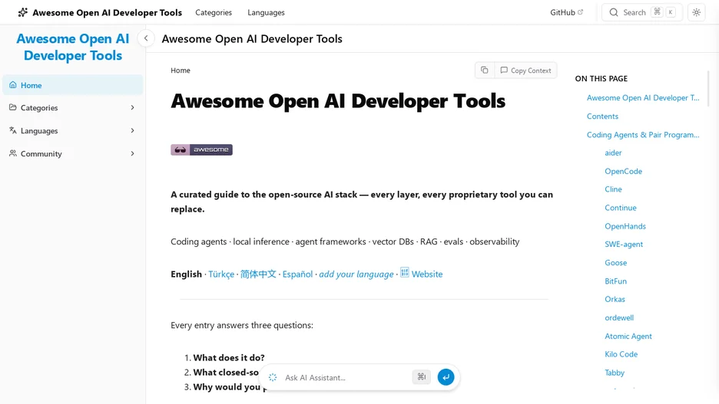The image size is (719, 404).
Task: Click the Home house icon in sidebar
Action: click(x=13, y=84)
